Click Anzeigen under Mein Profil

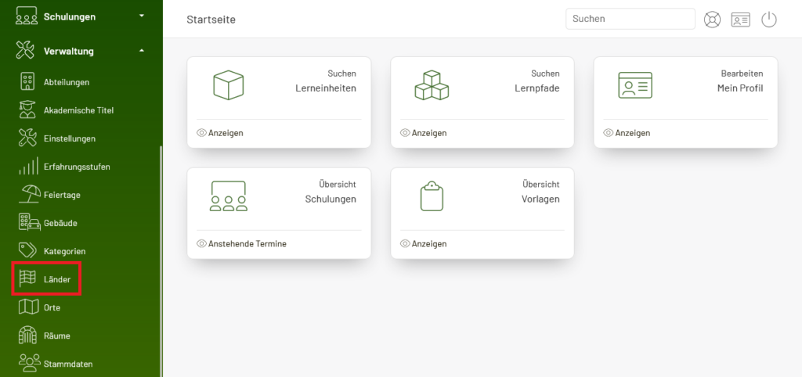pyautogui.click(x=633, y=133)
